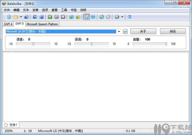The height and width of the screenshot is (135, 192).
Task: Select the SAPI 5 tab
Action: [x=20, y=24]
